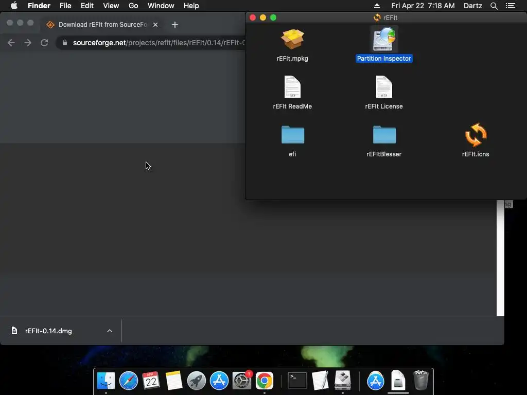
Task: Go forward in Chrome
Action: click(28, 43)
